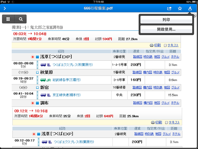
Task: Open ホテル link for first 浅草 station
Action: 175,57
